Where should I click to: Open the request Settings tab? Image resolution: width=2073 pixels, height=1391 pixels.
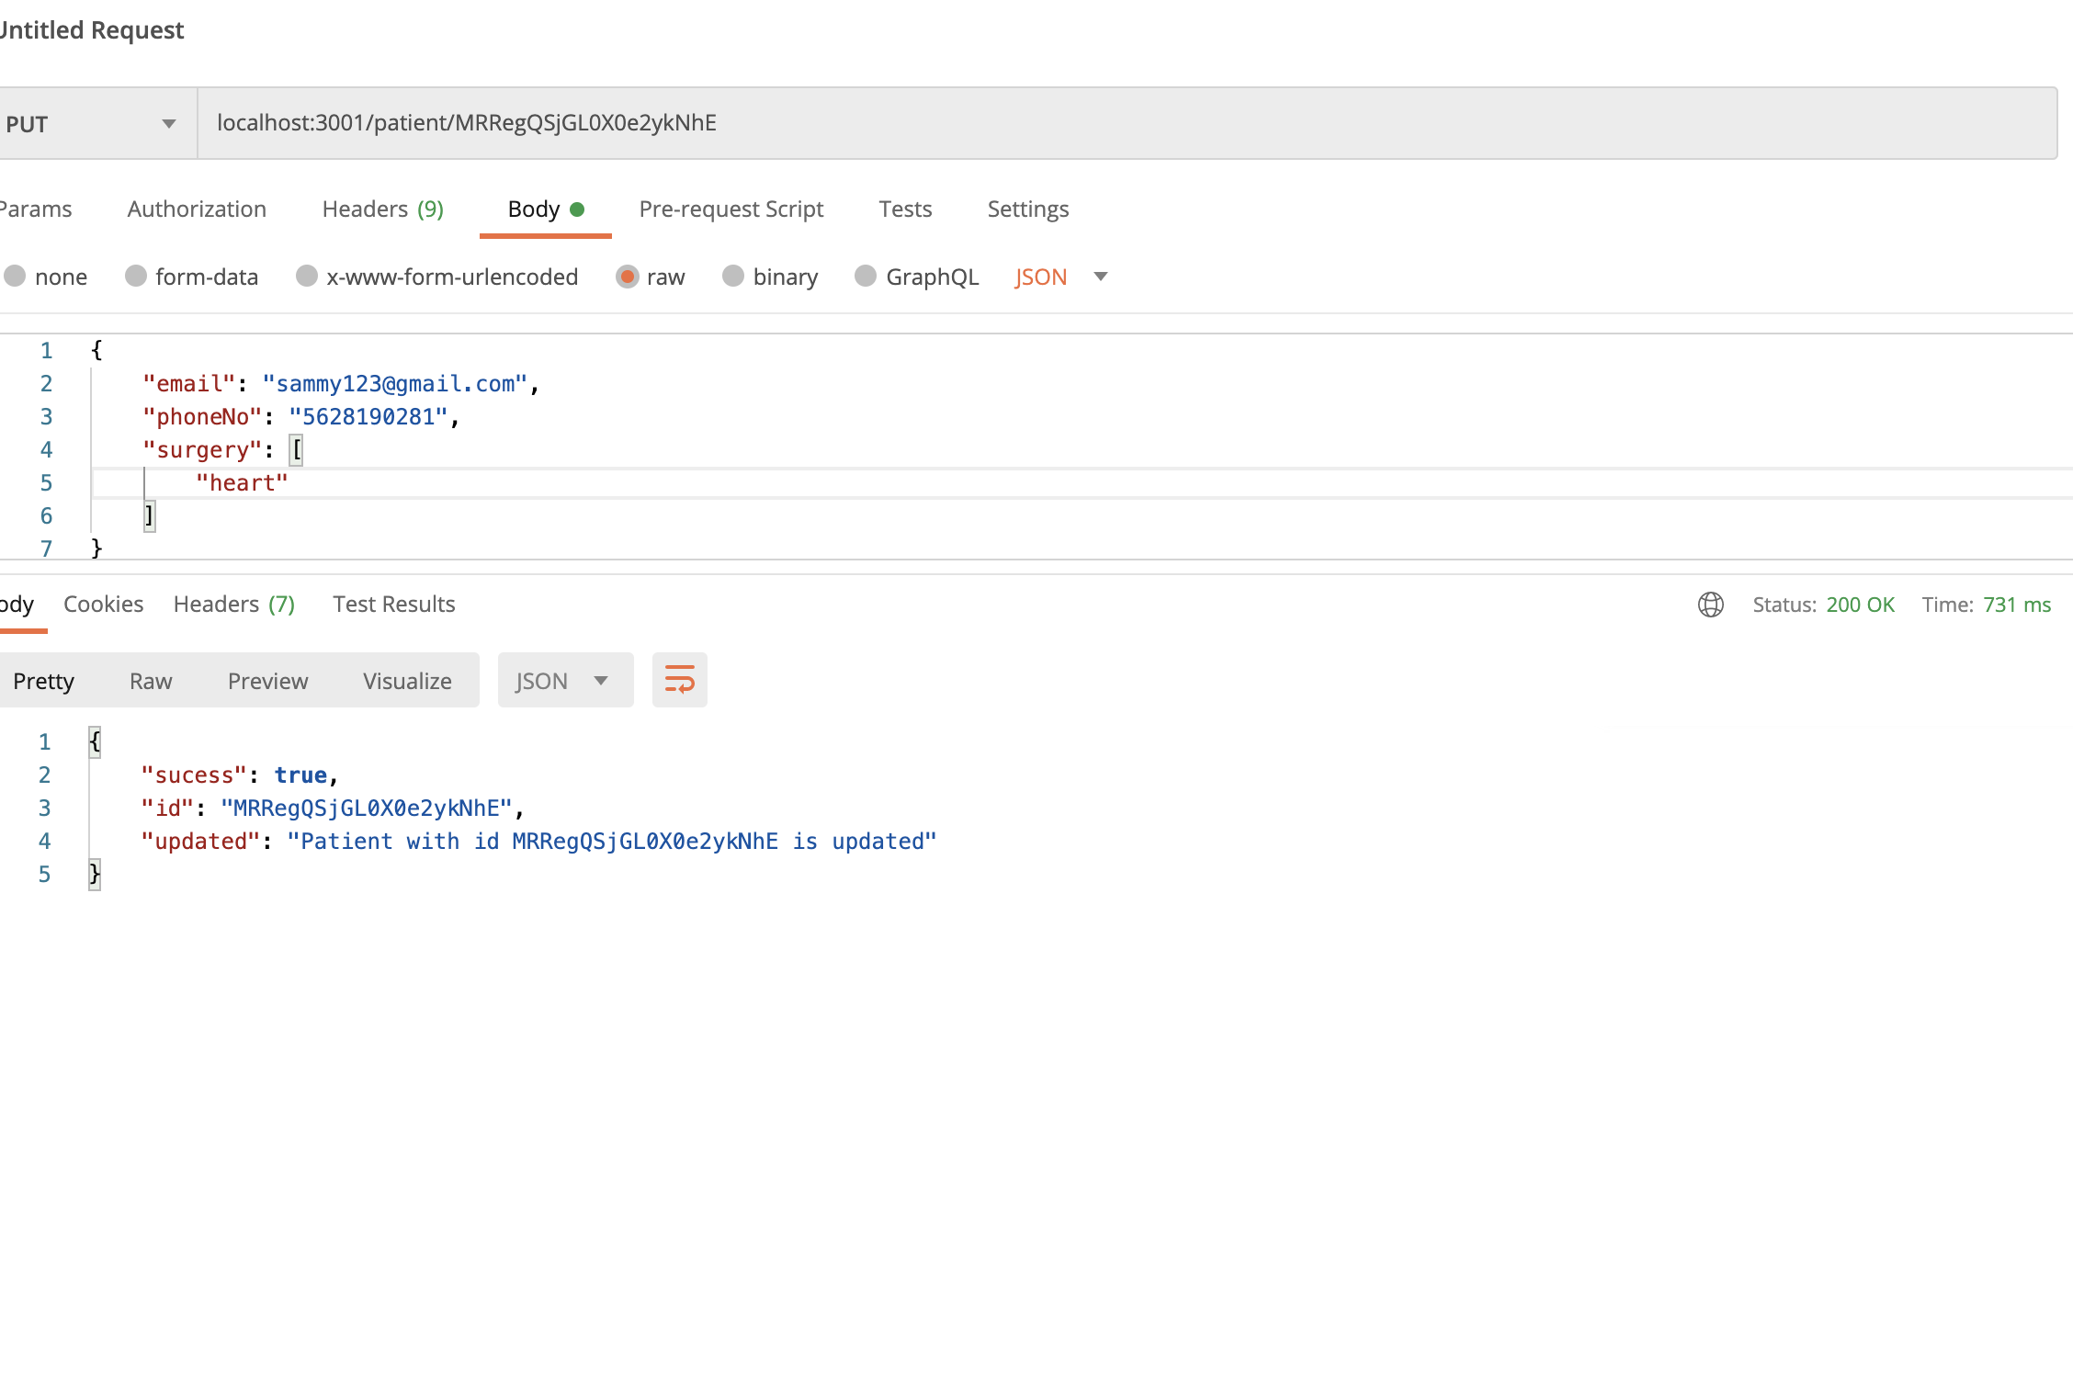(1027, 209)
